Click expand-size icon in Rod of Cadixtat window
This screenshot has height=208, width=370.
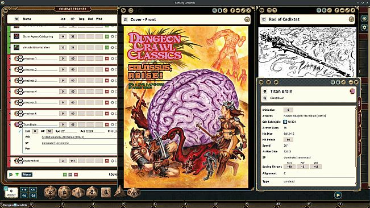tap(348, 10)
